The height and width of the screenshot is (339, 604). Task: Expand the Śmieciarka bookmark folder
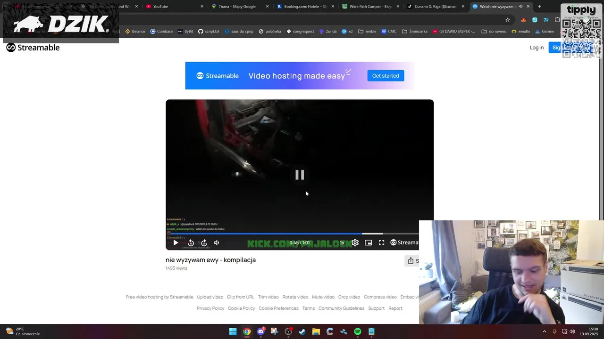pos(415,32)
